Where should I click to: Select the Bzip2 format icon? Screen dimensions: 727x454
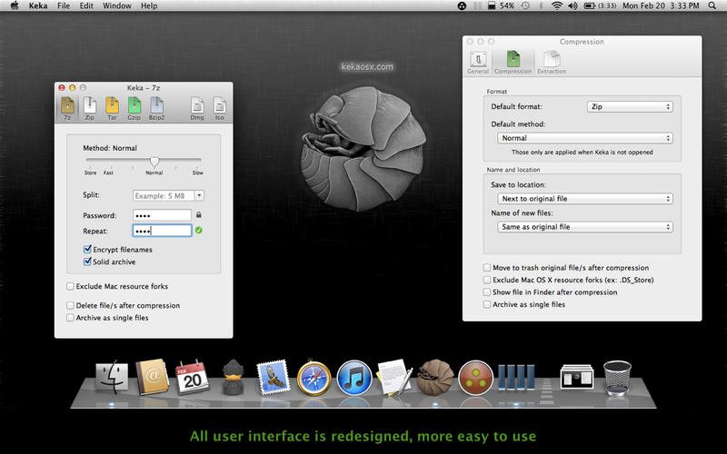pyautogui.click(x=156, y=108)
